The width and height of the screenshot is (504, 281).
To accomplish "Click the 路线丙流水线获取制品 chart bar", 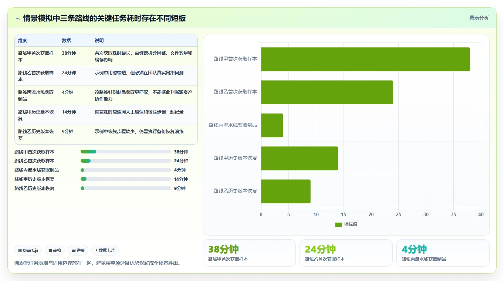I will 272,125.
